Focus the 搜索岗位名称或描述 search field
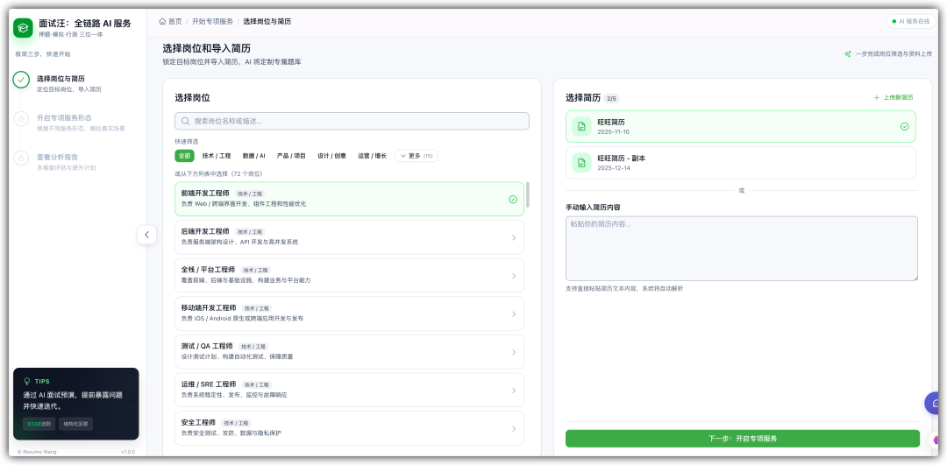Screen dimensions: 947x465 tap(352, 121)
